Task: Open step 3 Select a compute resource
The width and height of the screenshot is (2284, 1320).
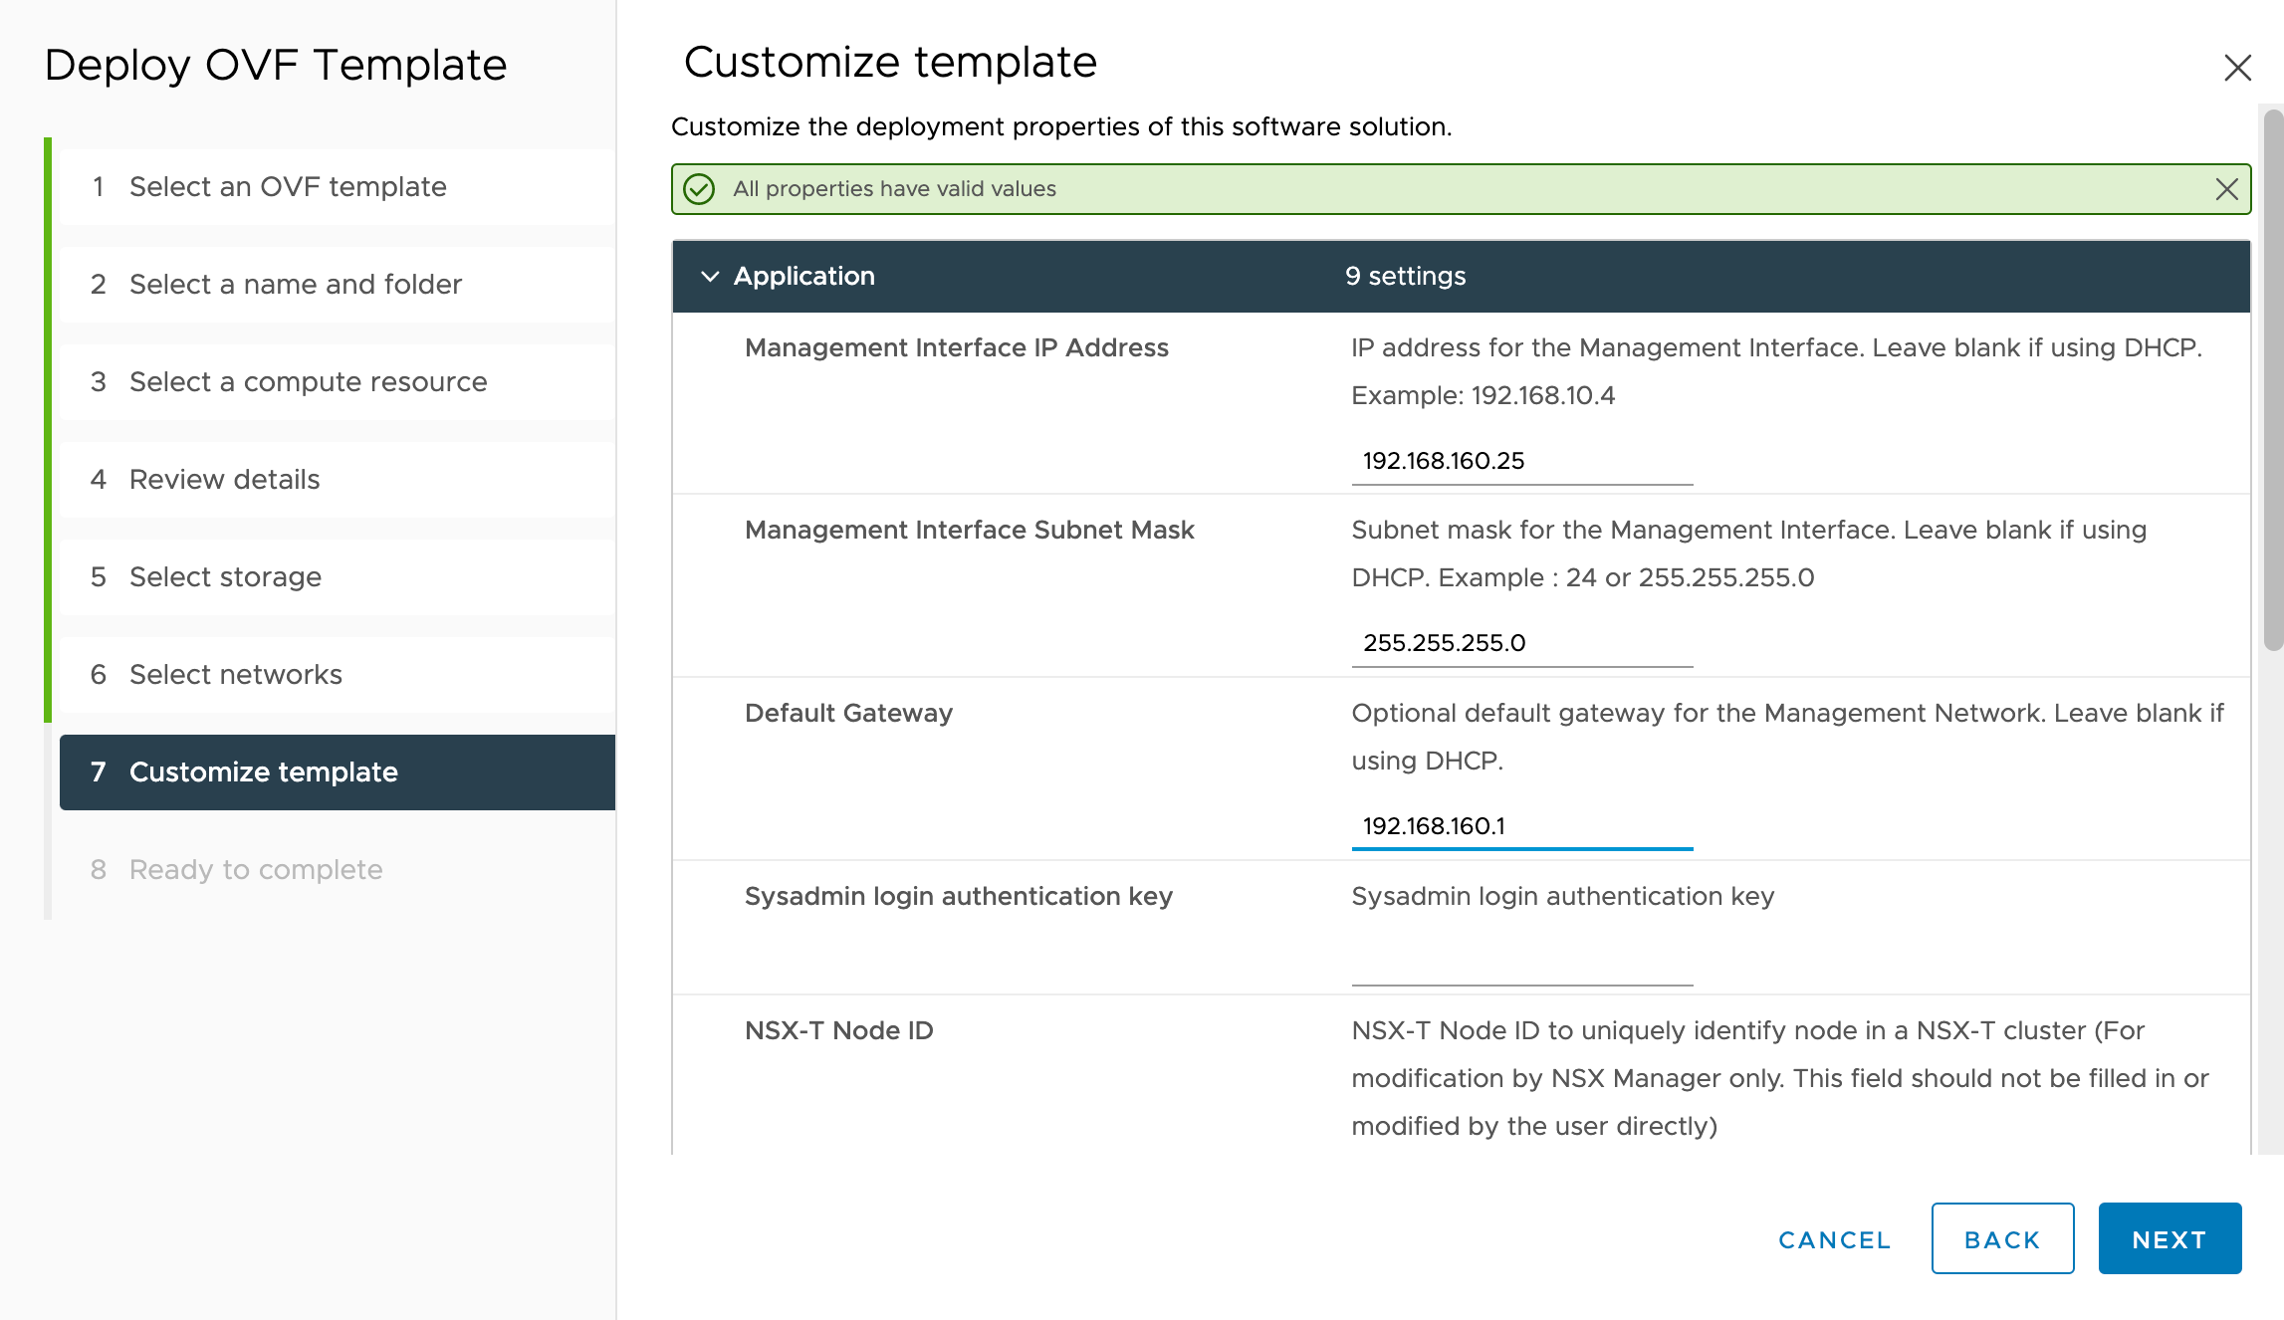Action: [307, 382]
